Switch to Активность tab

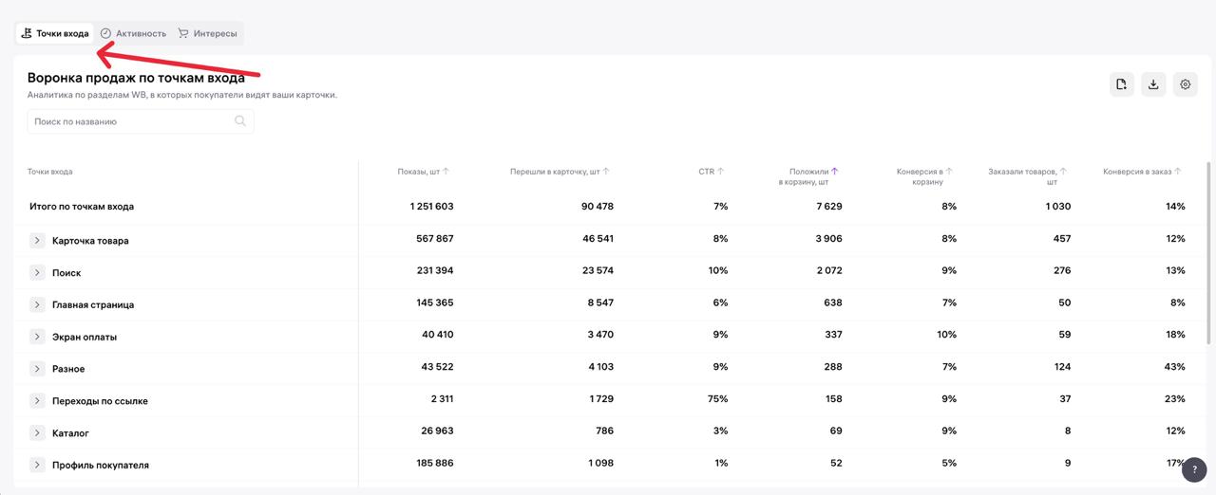133,33
